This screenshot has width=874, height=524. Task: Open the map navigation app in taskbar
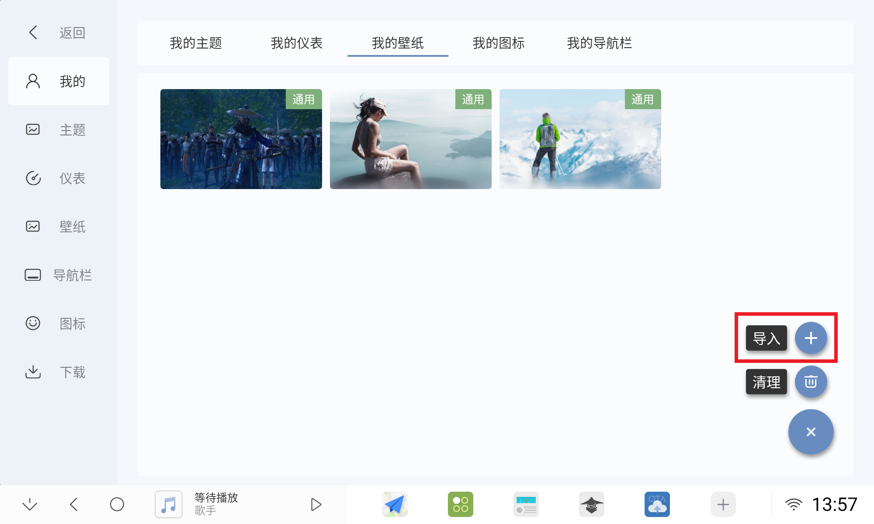click(x=395, y=504)
